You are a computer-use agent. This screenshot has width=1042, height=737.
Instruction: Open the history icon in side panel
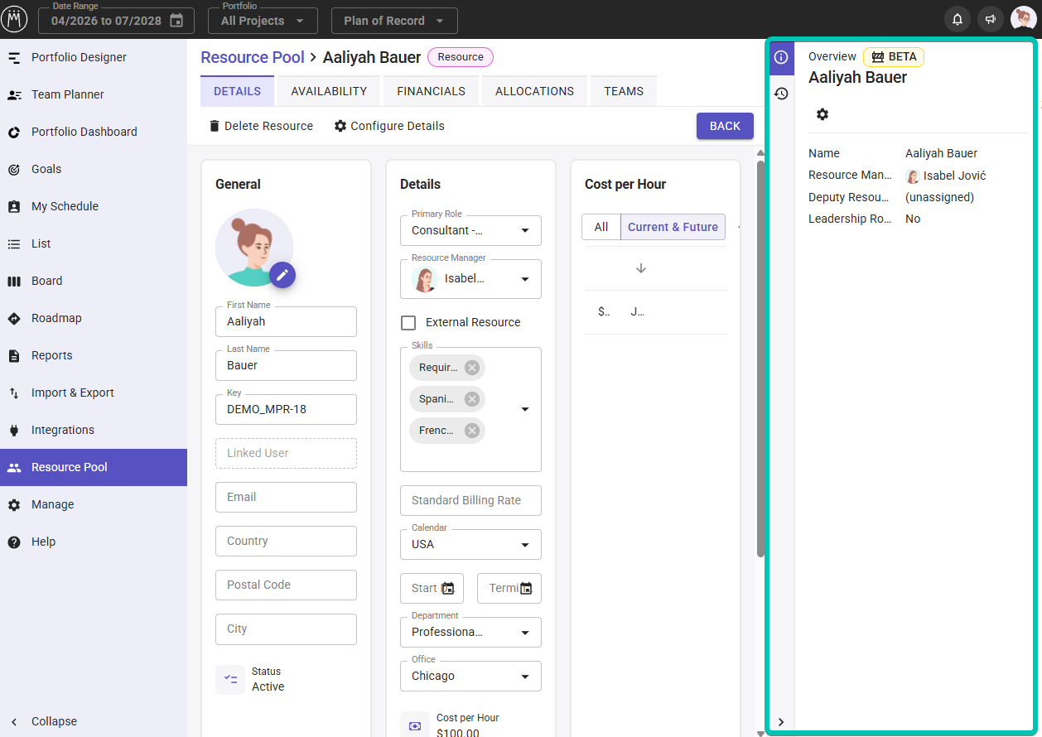pos(781,94)
